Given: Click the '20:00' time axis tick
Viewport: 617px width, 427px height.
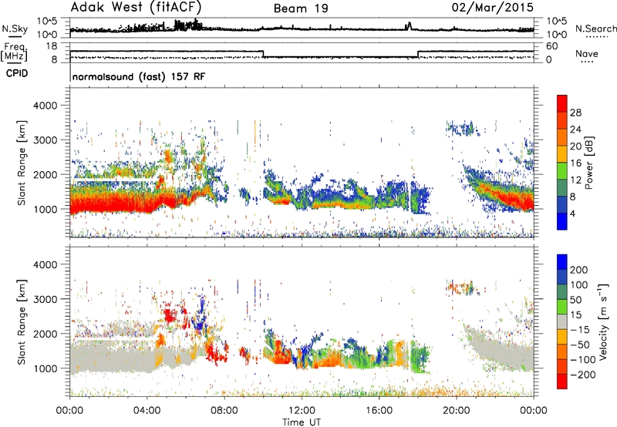Looking at the screenshot, I should pyautogui.click(x=457, y=411).
